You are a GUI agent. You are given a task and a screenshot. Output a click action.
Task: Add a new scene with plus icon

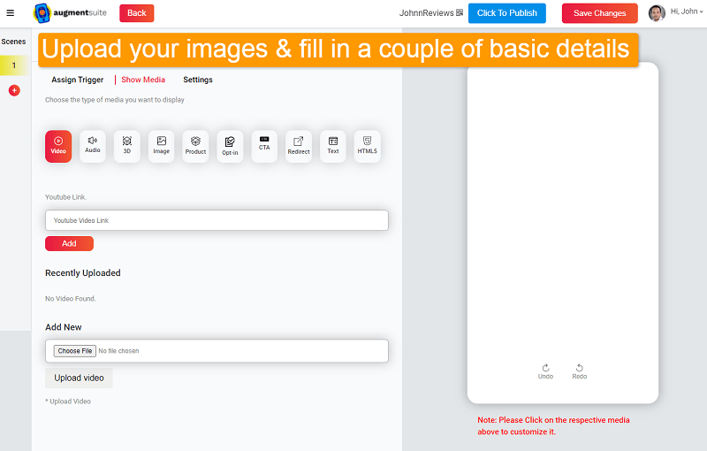(x=14, y=90)
